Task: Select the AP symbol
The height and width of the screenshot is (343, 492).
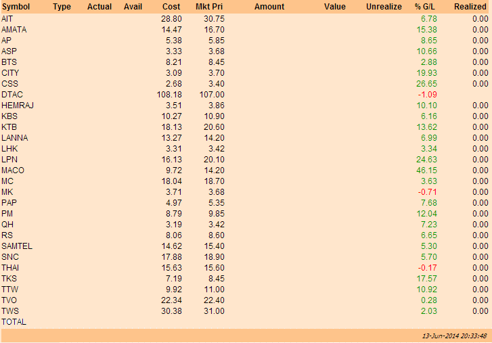Action: pyautogui.click(x=6, y=41)
